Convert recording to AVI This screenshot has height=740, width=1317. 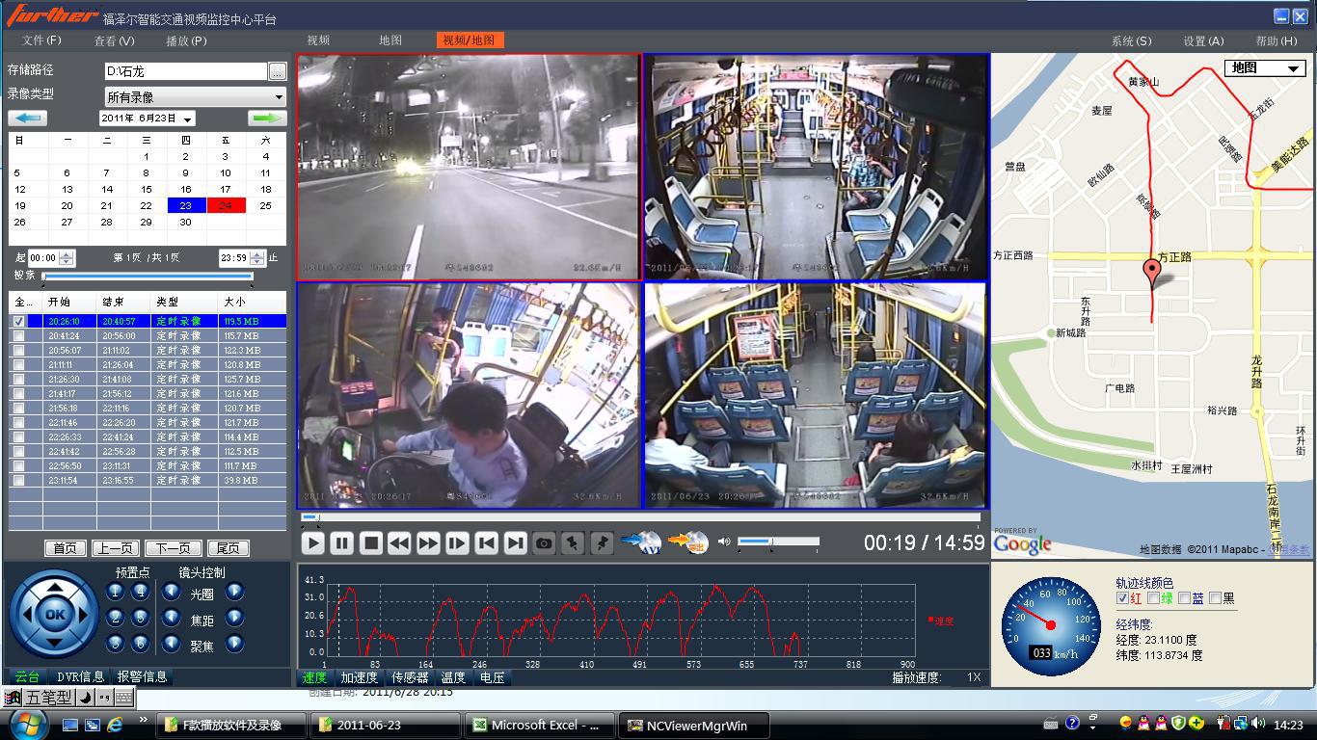click(641, 542)
